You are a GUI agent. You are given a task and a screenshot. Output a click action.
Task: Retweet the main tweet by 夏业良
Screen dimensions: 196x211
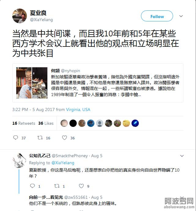pos(40,138)
